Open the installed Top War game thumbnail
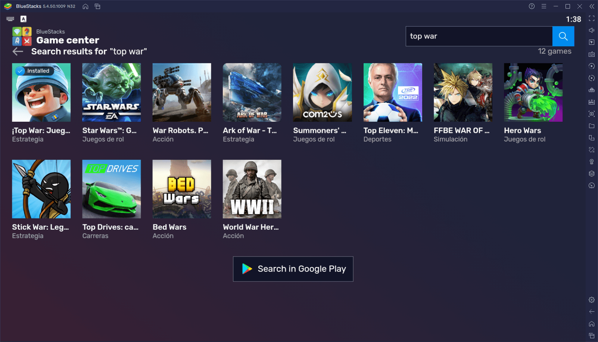 tap(41, 92)
